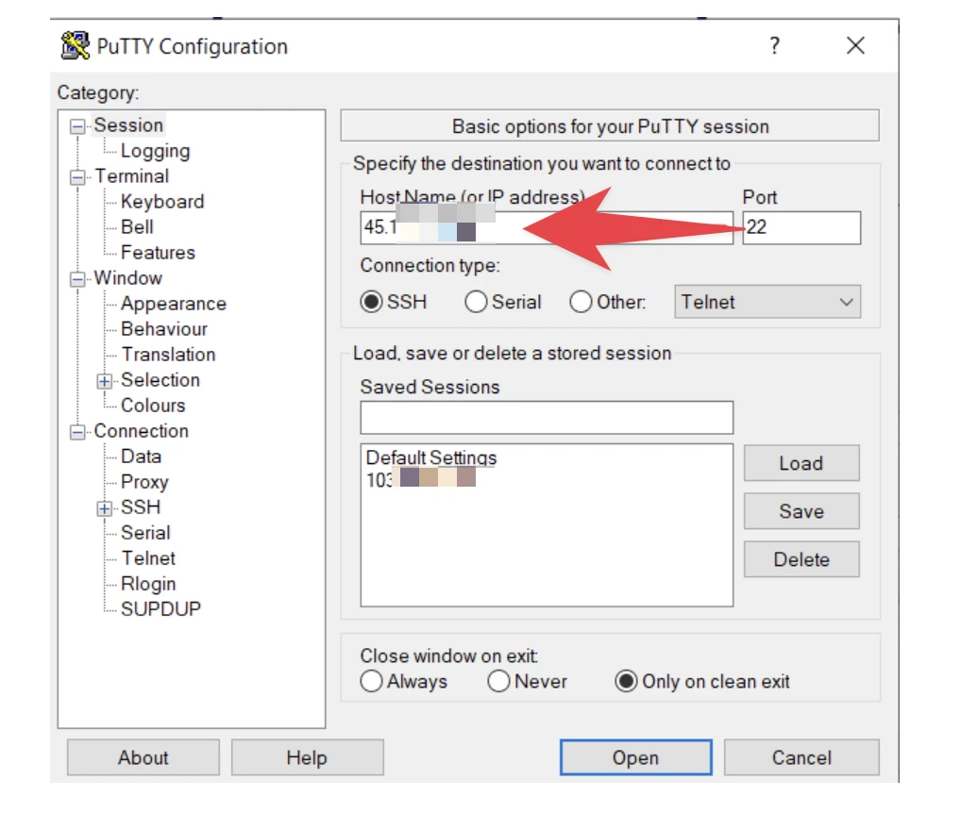Open the Connection category
This screenshot has width=961, height=813.
tap(141, 431)
